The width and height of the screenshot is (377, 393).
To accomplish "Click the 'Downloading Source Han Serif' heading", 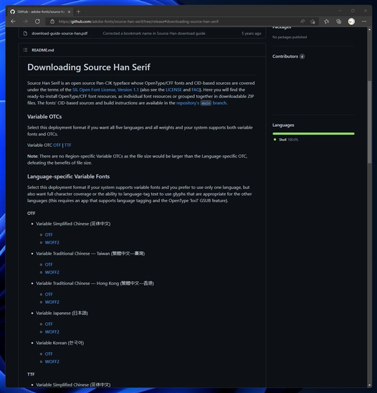I will click(89, 67).
